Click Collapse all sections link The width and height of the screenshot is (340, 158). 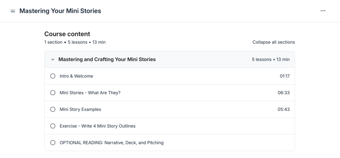pos(273,42)
